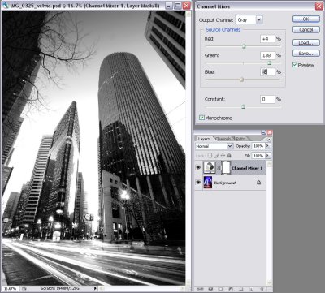Image resolution: width=325 pixels, height=293 pixels.
Task: Click the lock all padlock icon
Action: tap(229, 156)
